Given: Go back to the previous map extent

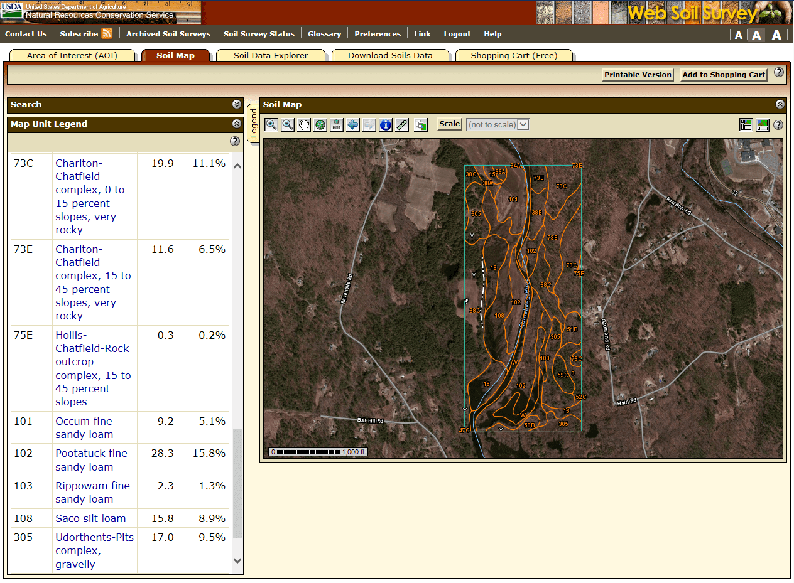Looking at the screenshot, I should (353, 125).
